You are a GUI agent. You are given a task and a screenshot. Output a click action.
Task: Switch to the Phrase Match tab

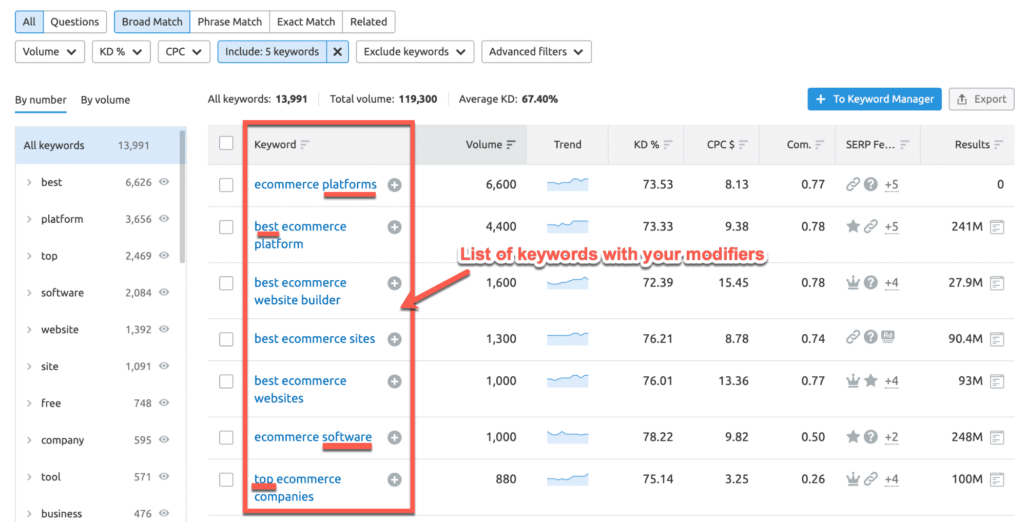tap(229, 22)
